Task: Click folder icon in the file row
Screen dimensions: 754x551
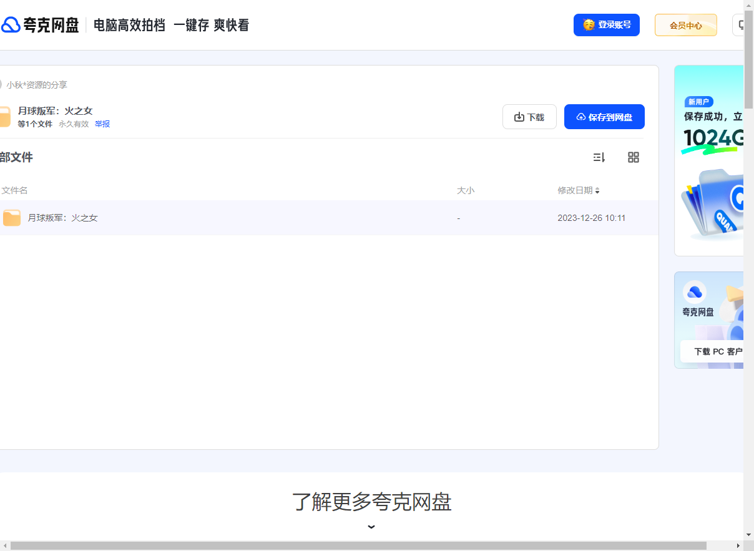Action: [x=12, y=218]
